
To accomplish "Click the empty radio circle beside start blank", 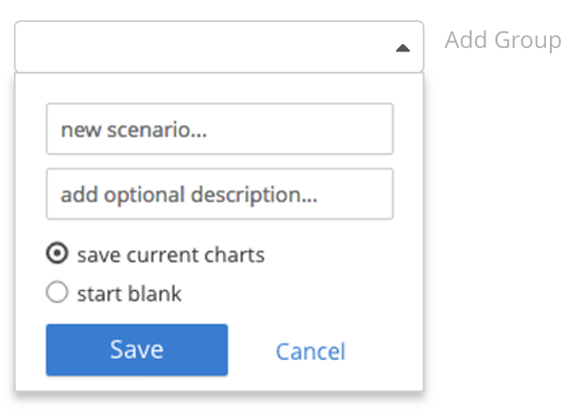I will pyautogui.click(x=57, y=293).
